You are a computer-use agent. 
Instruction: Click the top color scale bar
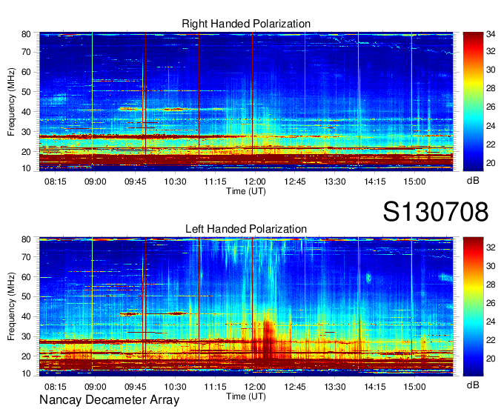[473, 102]
